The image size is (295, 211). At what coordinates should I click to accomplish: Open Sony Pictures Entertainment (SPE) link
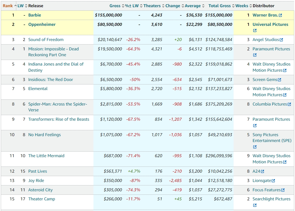pyautogui.click(x=272, y=137)
